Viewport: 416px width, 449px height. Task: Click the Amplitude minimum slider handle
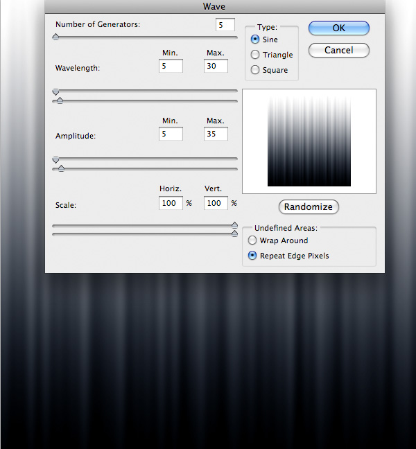click(x=55, y=159)
